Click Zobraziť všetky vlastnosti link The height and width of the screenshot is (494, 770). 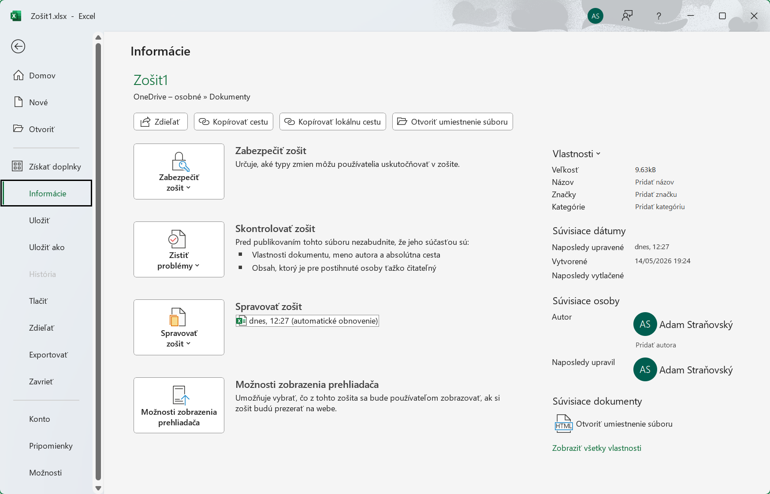[596, 448]
